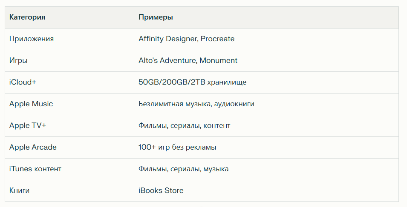407x207 pixels.
Task: Click the 'Примеры' column header
Action: tap(266, 17)
